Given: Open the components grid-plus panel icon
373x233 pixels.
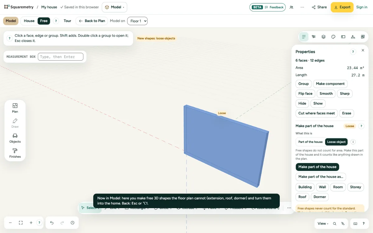Looking at the screenshot, I should coord(363,37).
